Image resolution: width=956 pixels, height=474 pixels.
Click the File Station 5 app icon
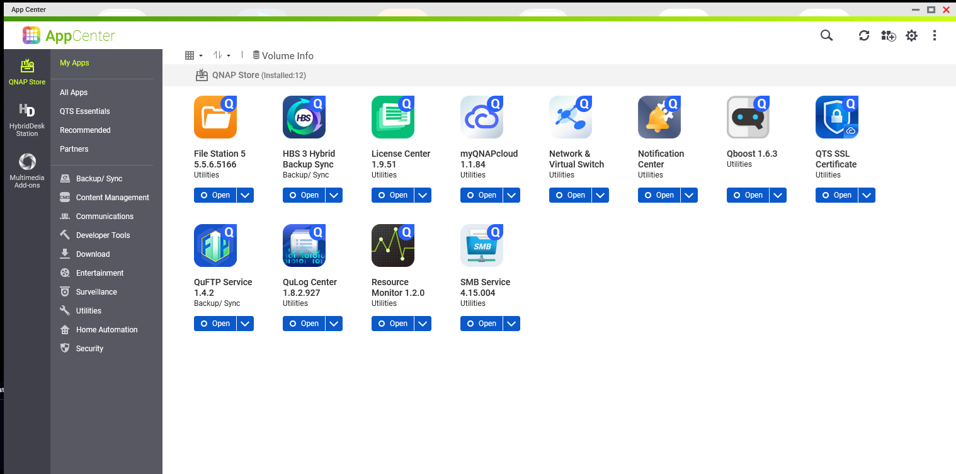[x=215, y=117]
